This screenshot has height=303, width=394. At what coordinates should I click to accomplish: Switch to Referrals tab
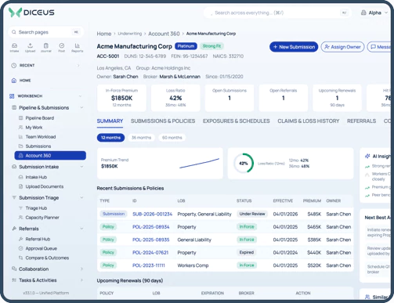(361, 121)
